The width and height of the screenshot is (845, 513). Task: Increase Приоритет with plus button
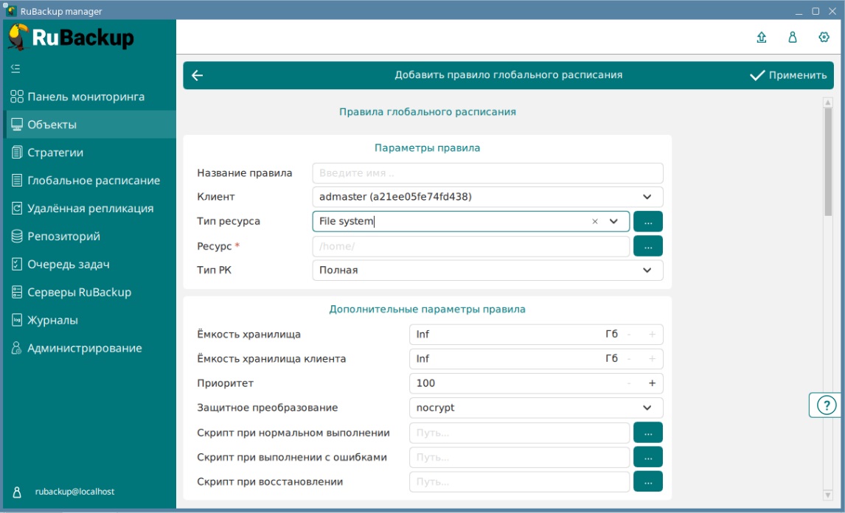click(x=652, y=383)
